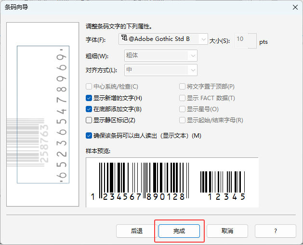The width and height of the screenshot is (303, 245).
Task: Click the 大小(S): label
Action: click(x=220, y=41)
